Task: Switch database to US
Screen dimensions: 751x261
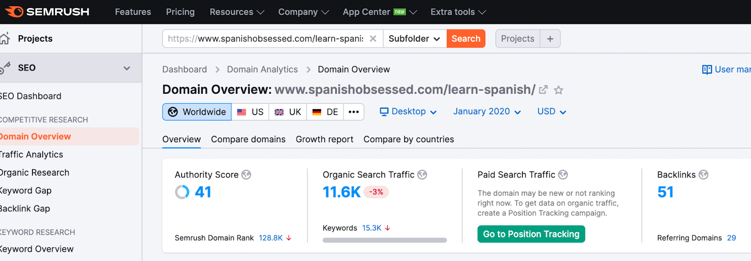Action: coord(250,112)
